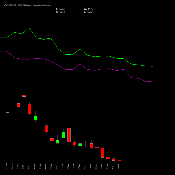175x175 pixels.
Task: Click the 22 May date label
Action: click(x=7, y=166)
